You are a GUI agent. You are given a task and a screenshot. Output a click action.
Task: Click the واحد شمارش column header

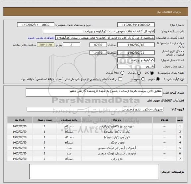(69, 120)
